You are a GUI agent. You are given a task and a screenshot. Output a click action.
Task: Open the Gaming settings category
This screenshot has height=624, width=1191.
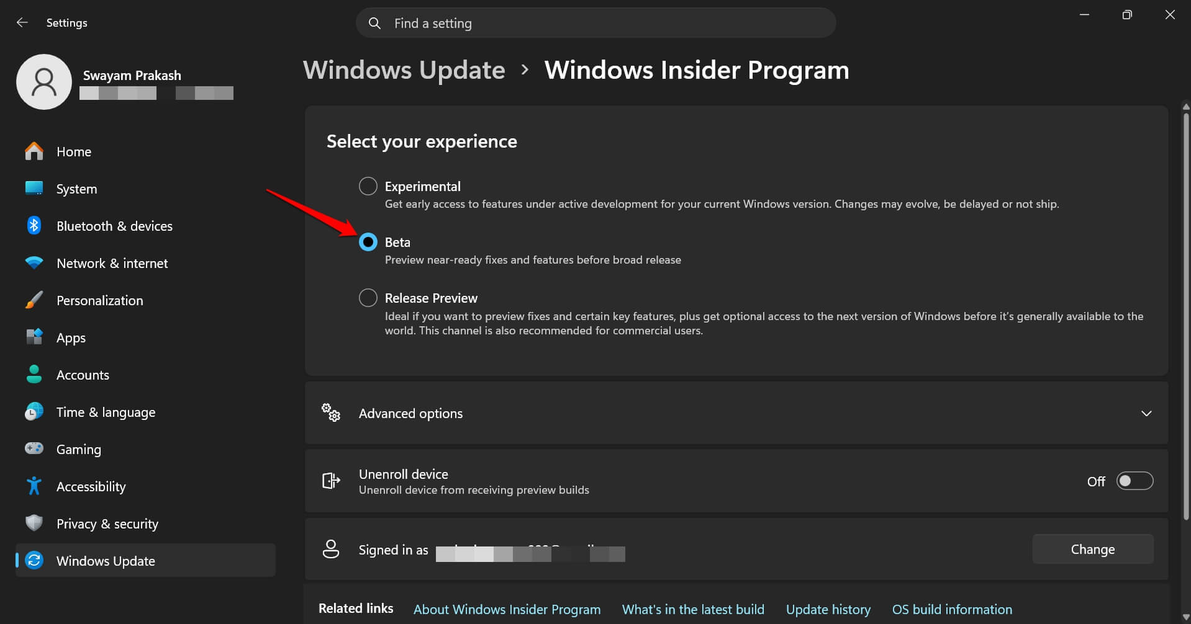point(145,449)
